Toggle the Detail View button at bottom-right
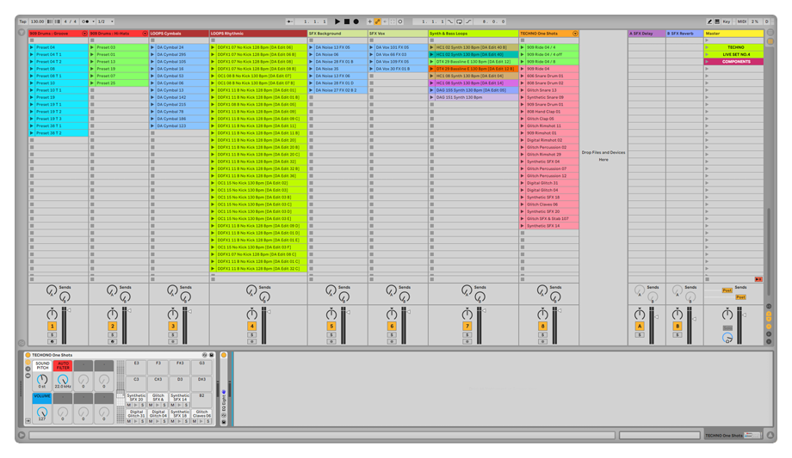Screen dimensions: 792x458 pos(770,435)
